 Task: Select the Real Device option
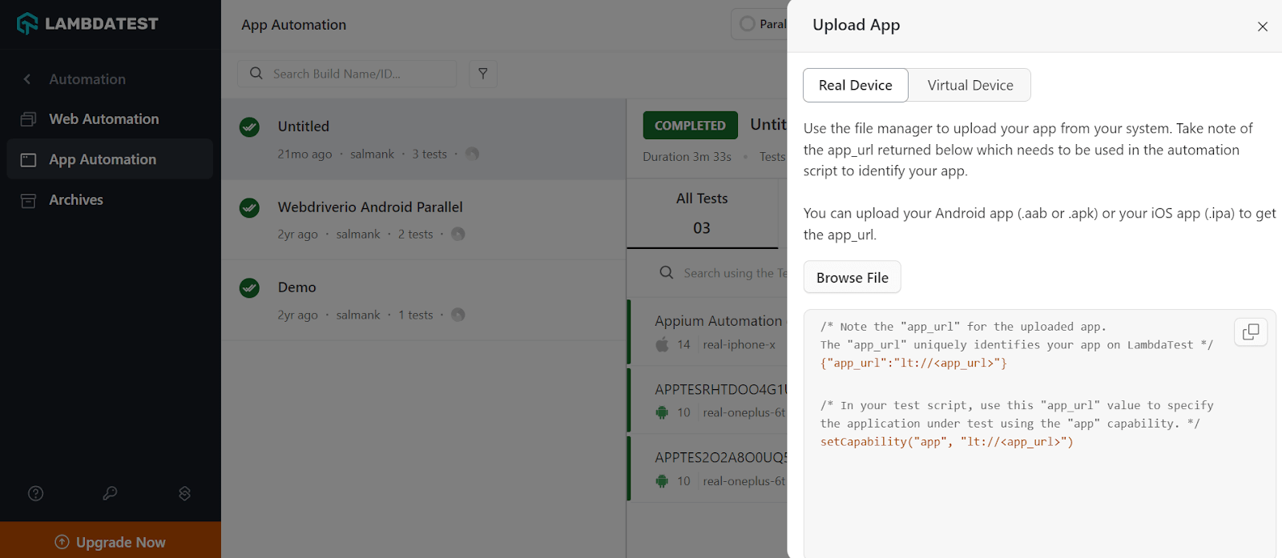pyautogui.click(x=855, y=86)
